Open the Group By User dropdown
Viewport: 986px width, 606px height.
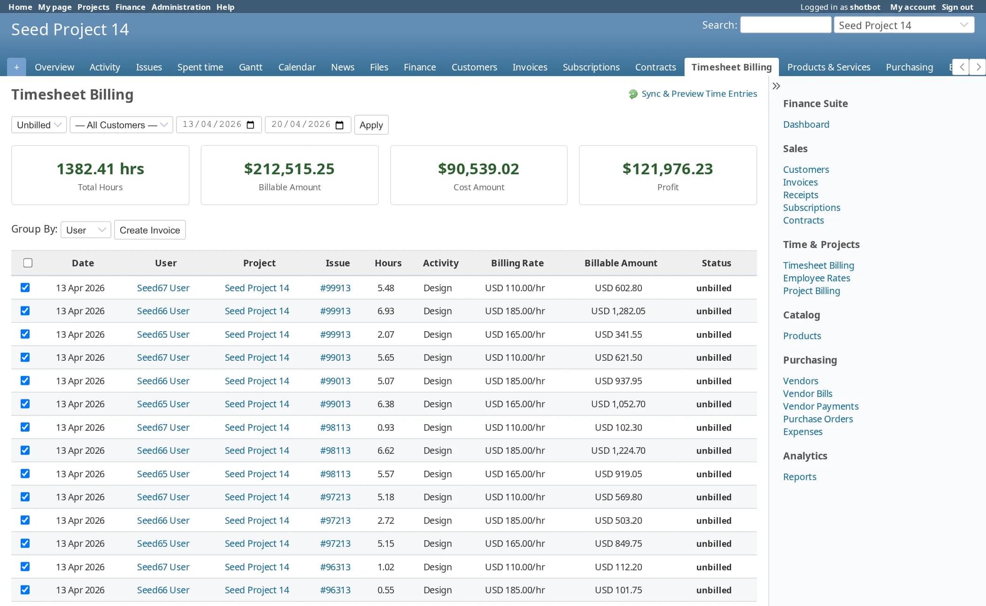click(x=85, y=230)
